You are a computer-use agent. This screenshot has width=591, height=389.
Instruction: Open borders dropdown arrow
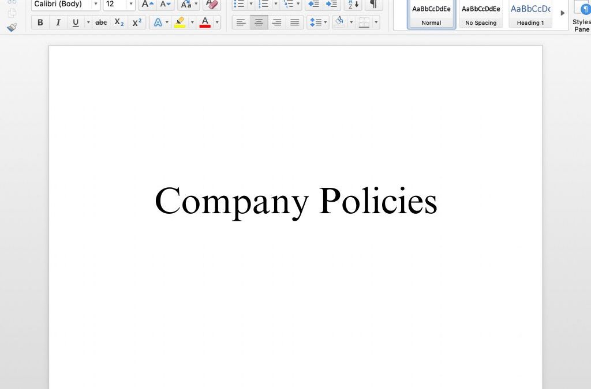point(376,22)
